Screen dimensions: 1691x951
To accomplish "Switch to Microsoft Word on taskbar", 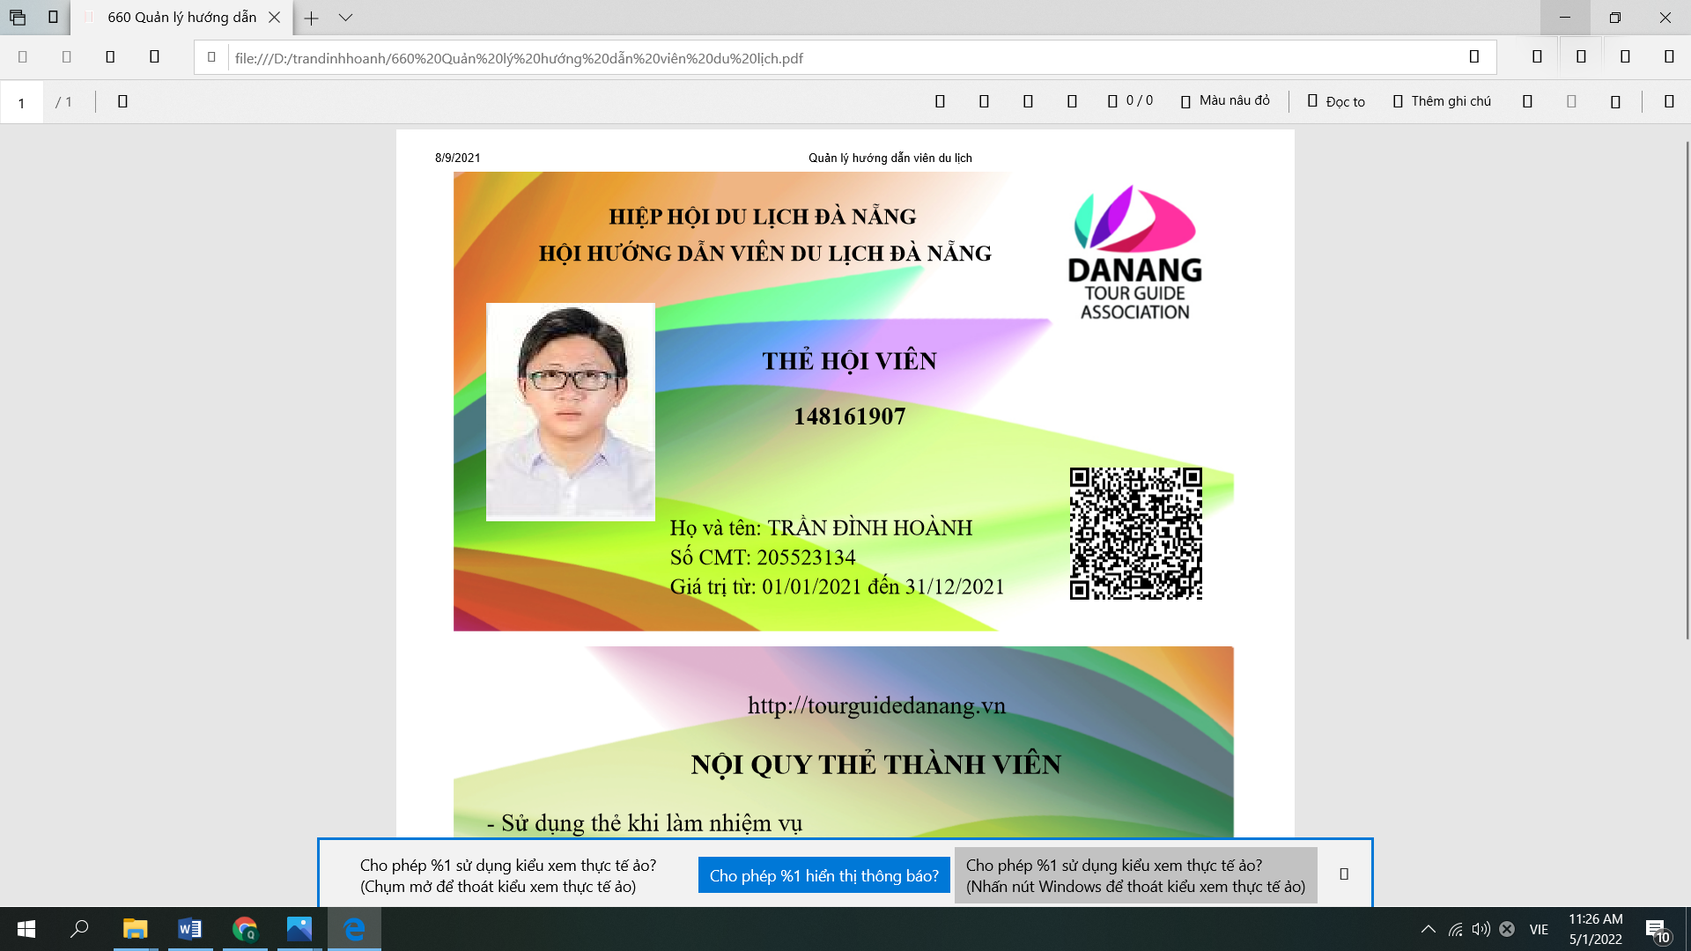I will click(x=189, y=929).
